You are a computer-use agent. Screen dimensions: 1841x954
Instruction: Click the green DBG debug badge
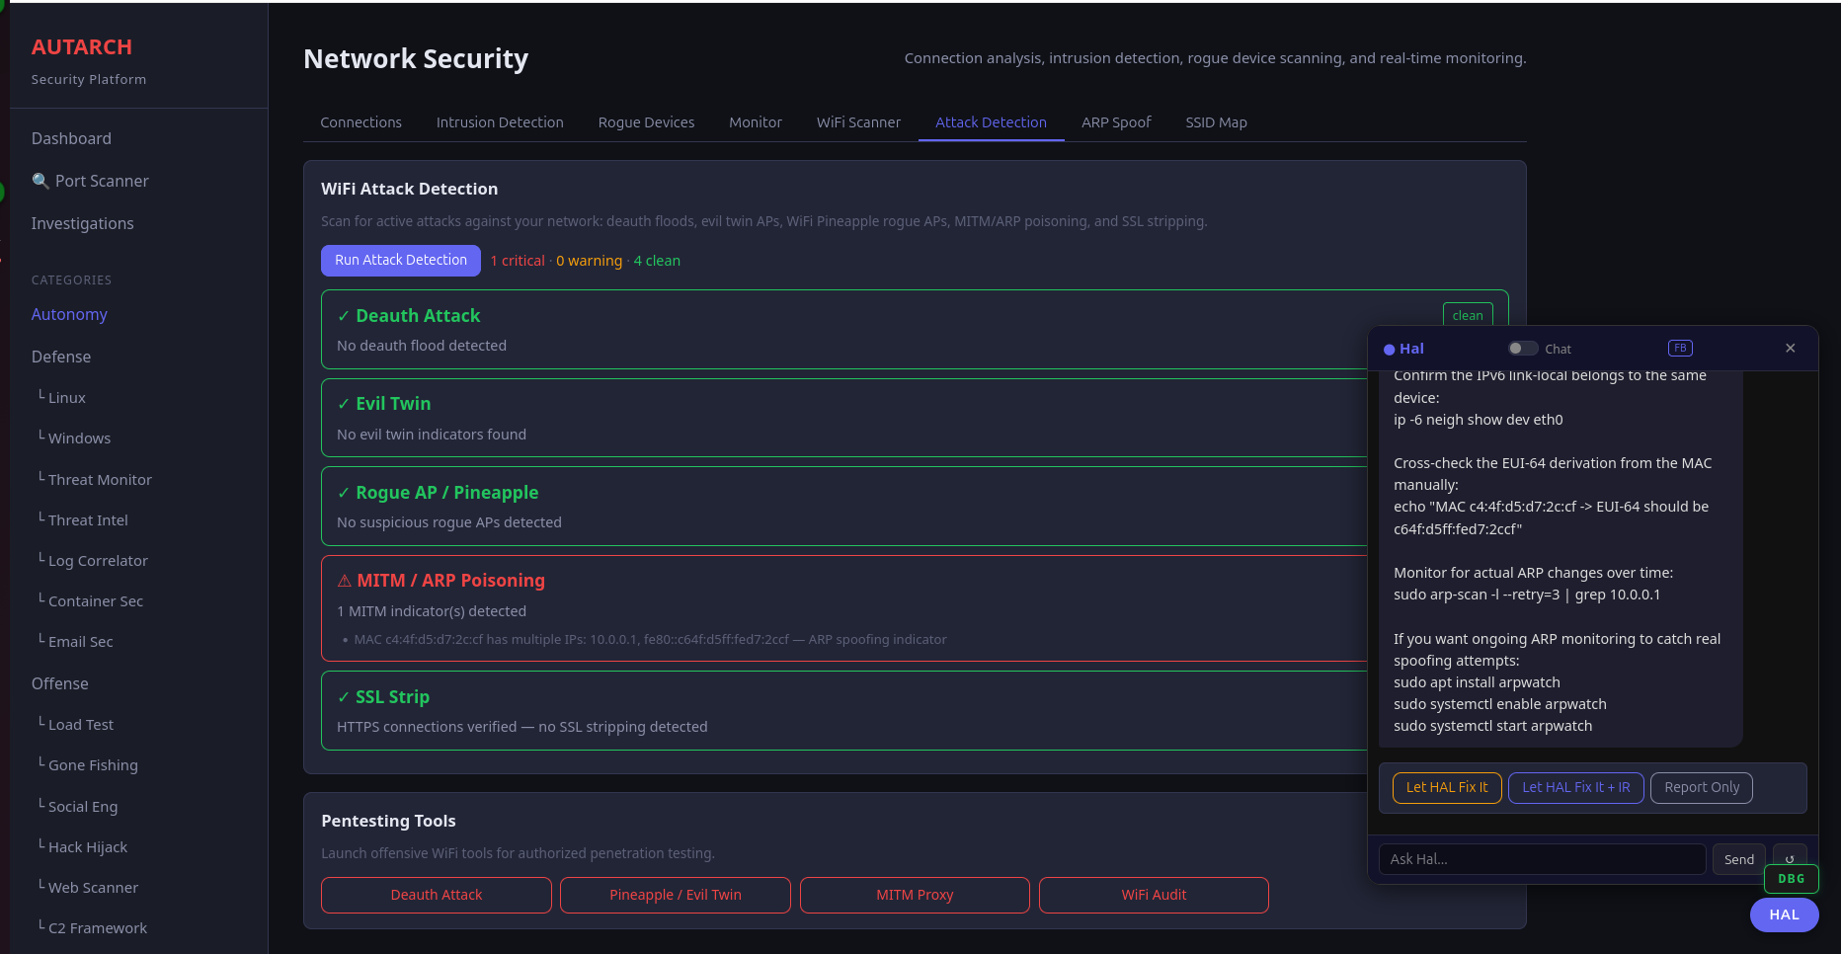pos(1791,878)
